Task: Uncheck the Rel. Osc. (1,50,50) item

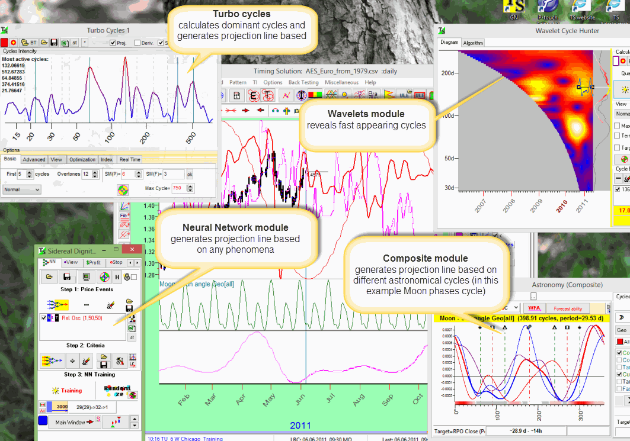Action: 44,318
